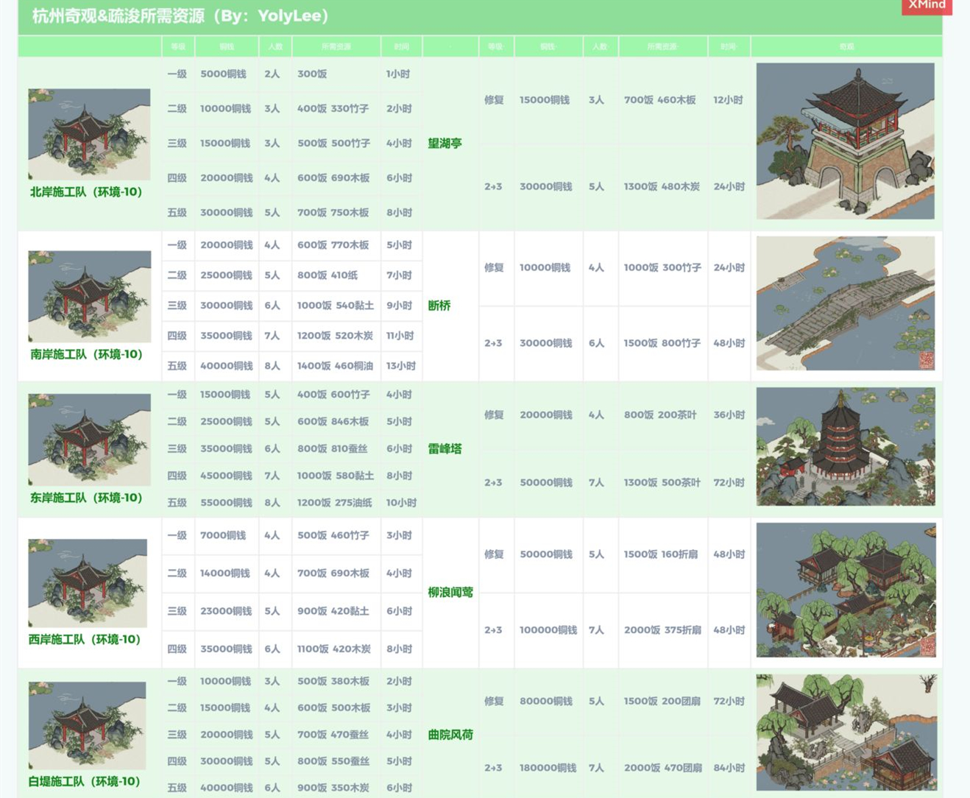The height and width of the screenshot is (798, 970).
Task: Select the cell 800饭 410纸
Action: 328,275
